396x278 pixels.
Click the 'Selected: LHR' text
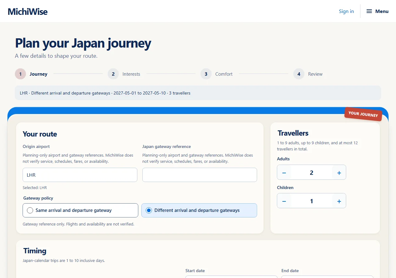pyautogui.click(x=35, y=187)
